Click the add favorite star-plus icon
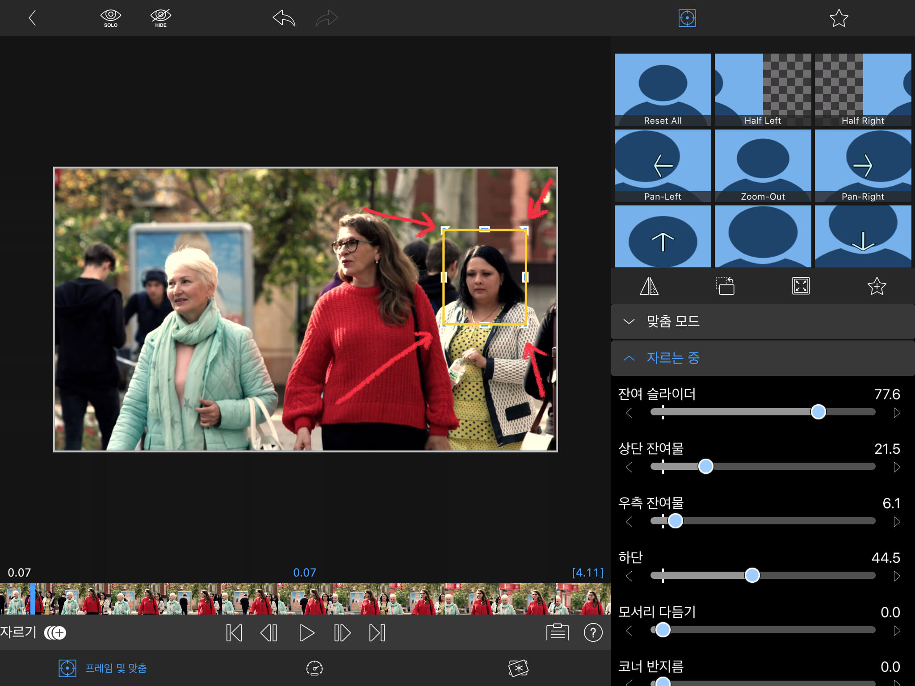915x686 pixels. point(877,286)
